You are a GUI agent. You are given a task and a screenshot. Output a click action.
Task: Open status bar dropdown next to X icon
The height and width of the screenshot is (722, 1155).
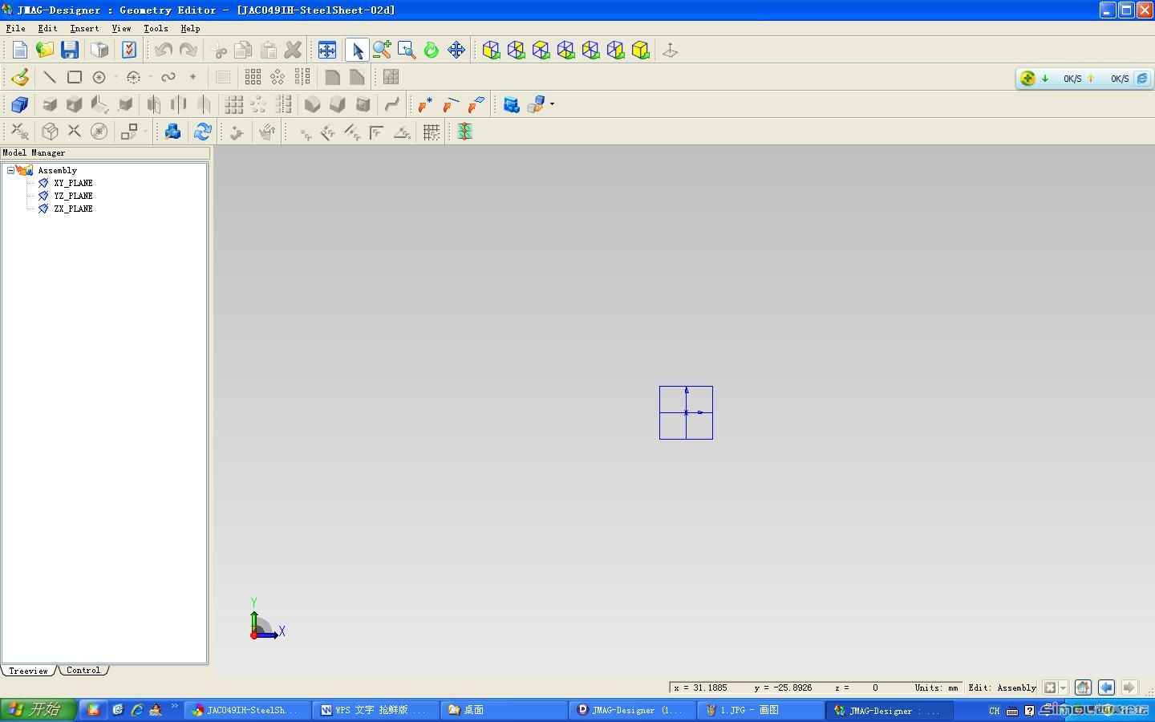tap(1064, 688)
